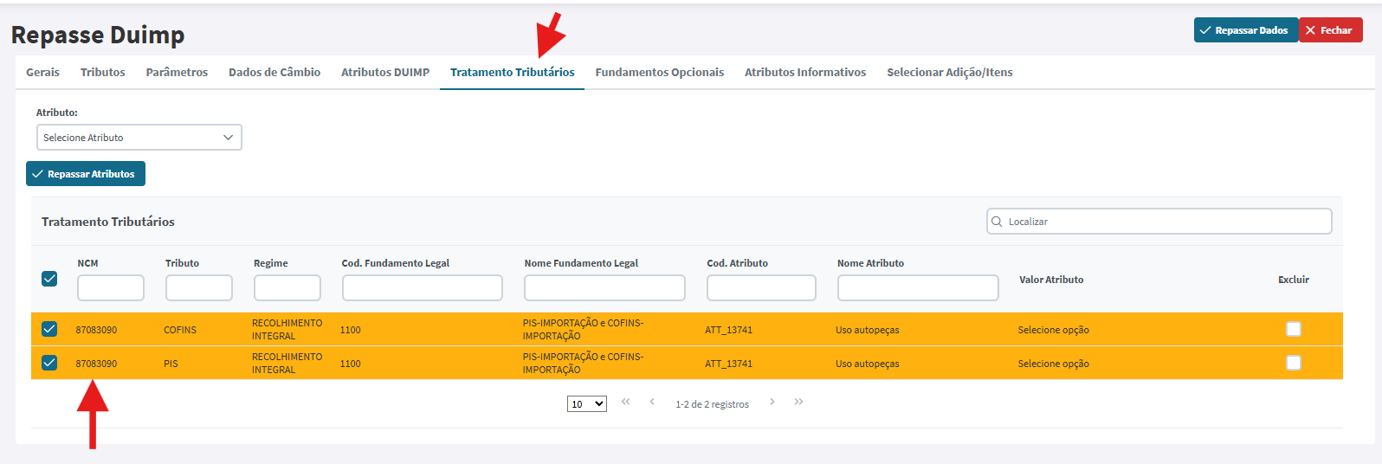Click Uso autopeças in PIS row
1382x464 pixels.
click(868, 364)
